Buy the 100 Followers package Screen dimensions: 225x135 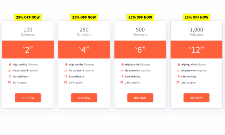click(28, 98)
